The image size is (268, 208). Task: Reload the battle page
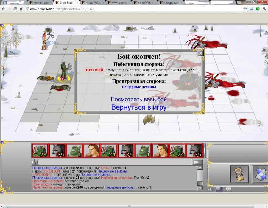pyautogui.click(x=15, y=9)
